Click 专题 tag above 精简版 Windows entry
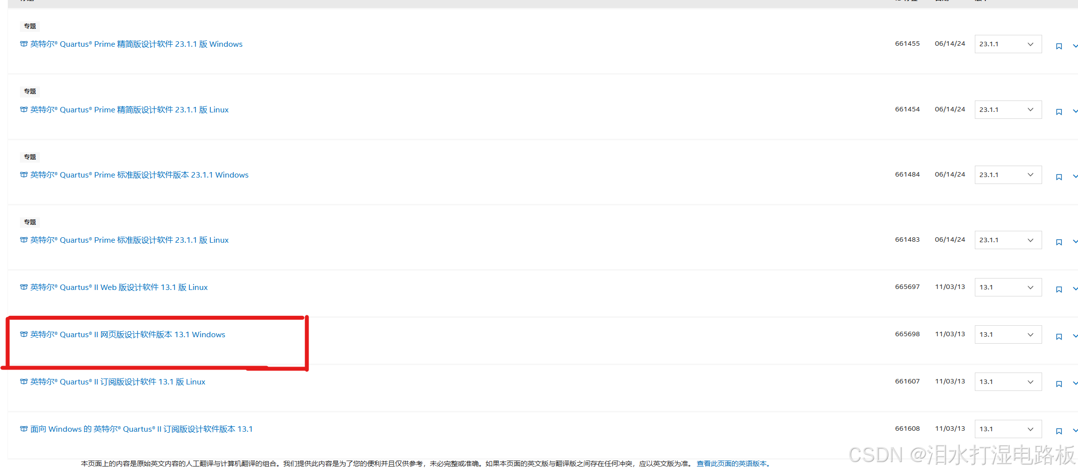 pos(30,26)
